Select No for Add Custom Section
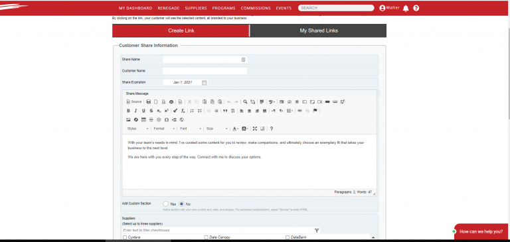Screen dimensions: 510x242 [x=181, y=204]
